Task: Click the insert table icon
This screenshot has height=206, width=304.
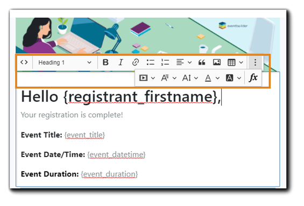Action: pos(231,62)
